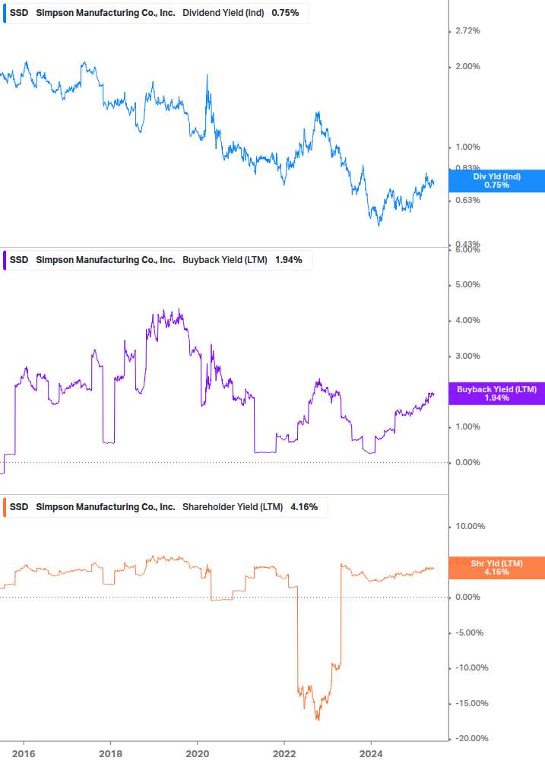This screenshot has height=764, width=545.
Task: Click the 1.00% tick on the buyback yield axis
Action: click(467, 426)
